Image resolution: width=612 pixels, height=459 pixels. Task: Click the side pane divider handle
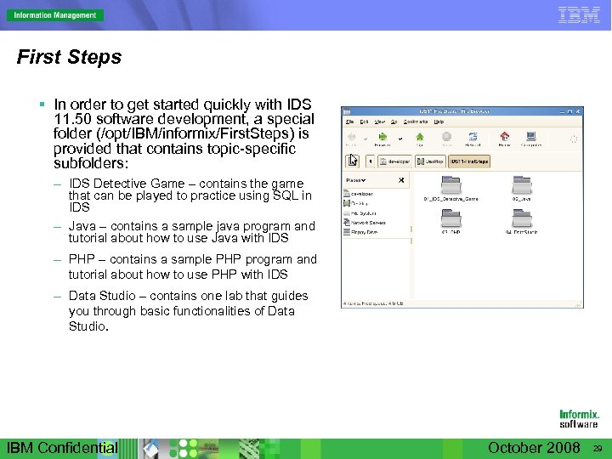[x=411, y=235]
